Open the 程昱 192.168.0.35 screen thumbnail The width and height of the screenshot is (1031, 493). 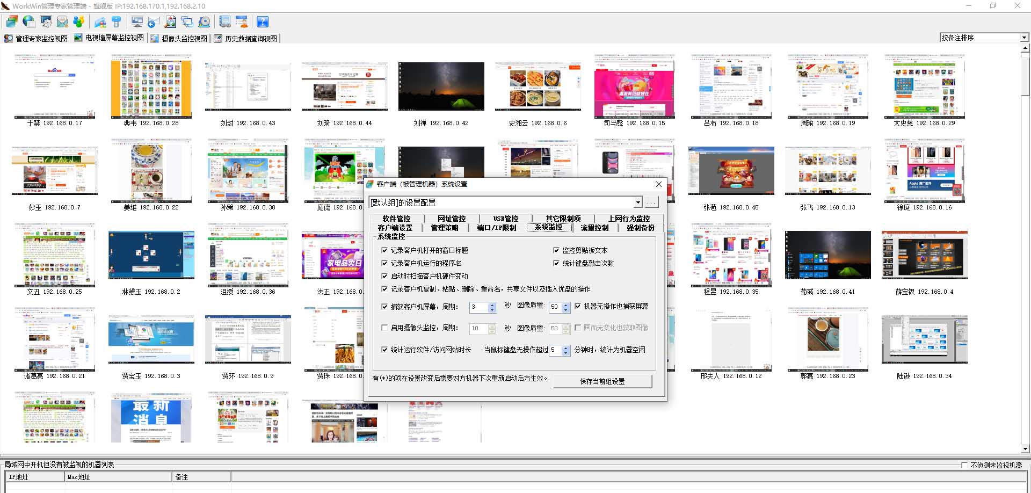[x=731, y=255]
